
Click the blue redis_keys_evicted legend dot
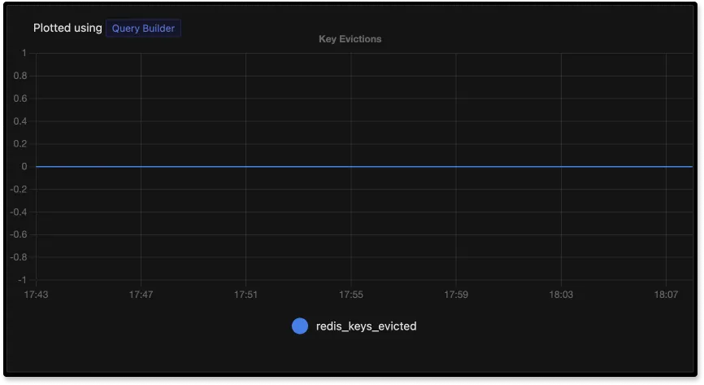(x=300, y=326)
